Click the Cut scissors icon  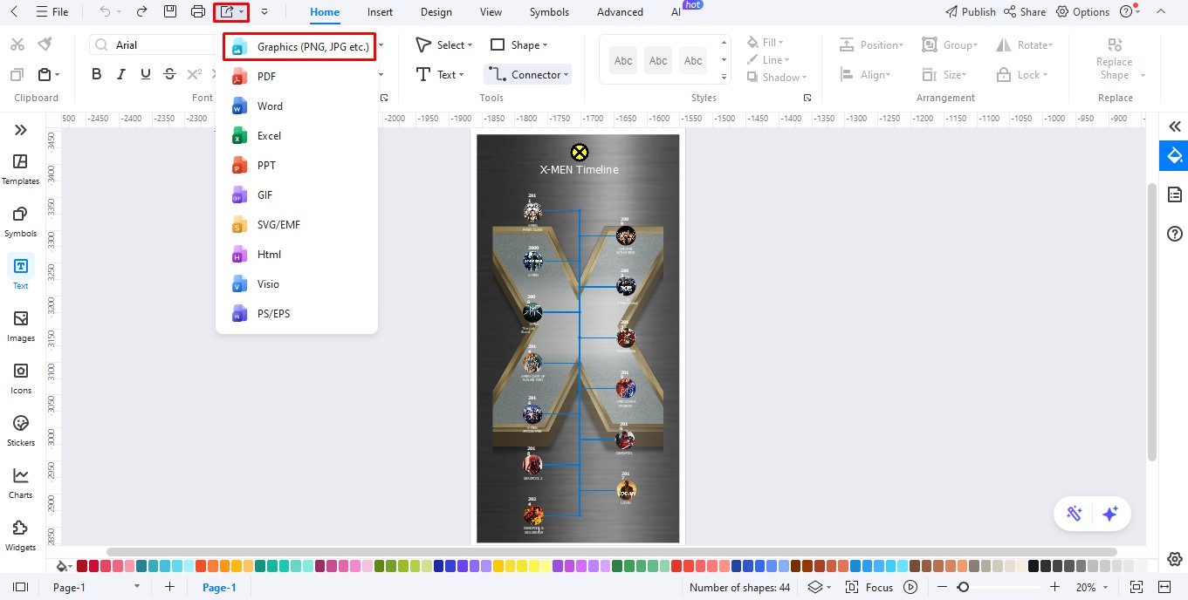17,44
